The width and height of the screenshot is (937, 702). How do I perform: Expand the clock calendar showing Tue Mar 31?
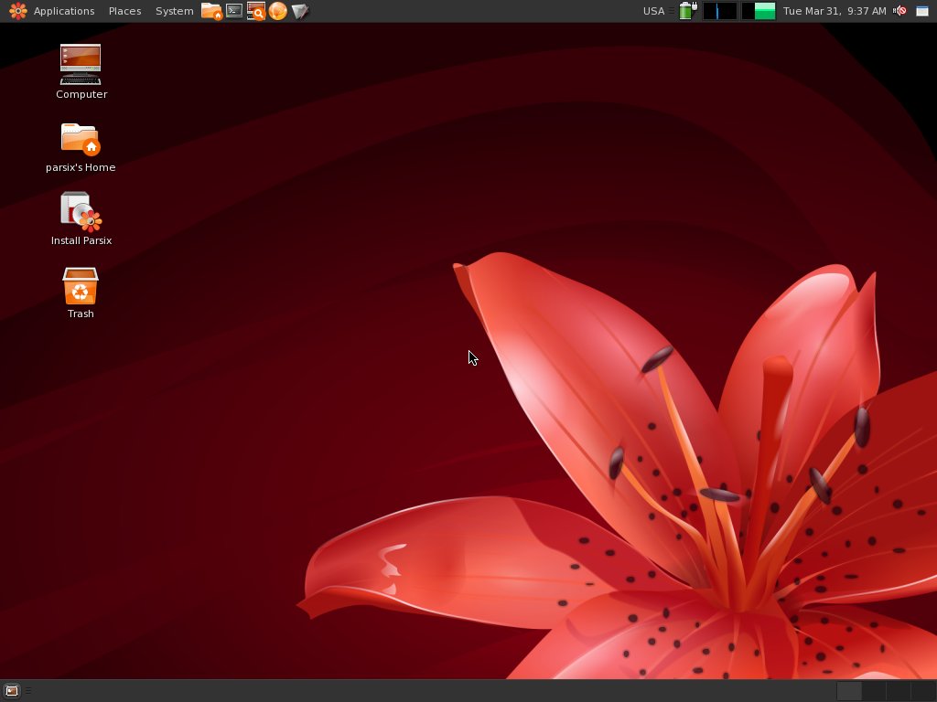[x=835, y=11]
